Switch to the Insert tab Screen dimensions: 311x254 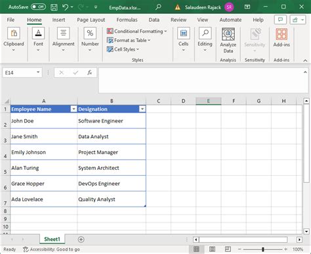(58, 20)
